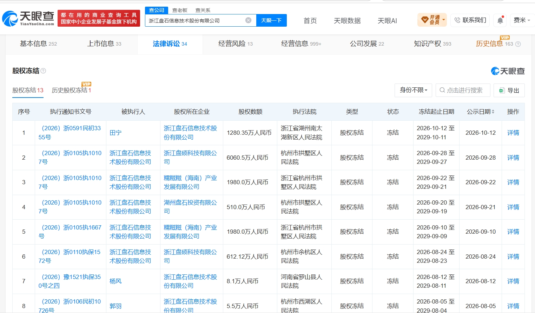Open case (2026)浙0105执1667号 link
Image resolution: width=535 pixels, height=313 pixels.
point(70,232)
